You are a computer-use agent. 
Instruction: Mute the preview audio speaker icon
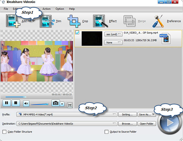26,103
